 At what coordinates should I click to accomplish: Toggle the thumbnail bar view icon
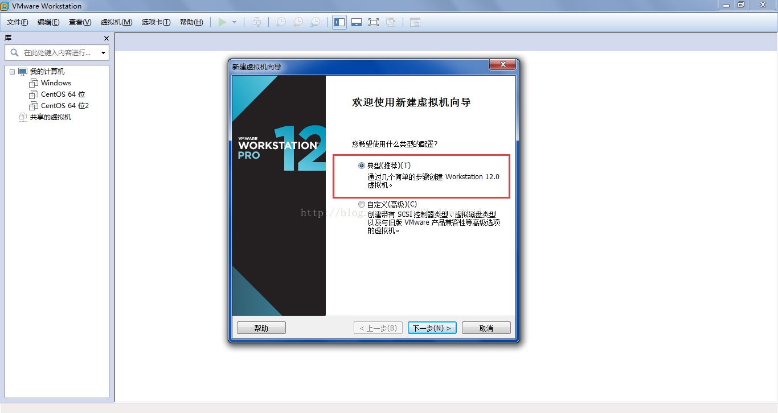357,22
